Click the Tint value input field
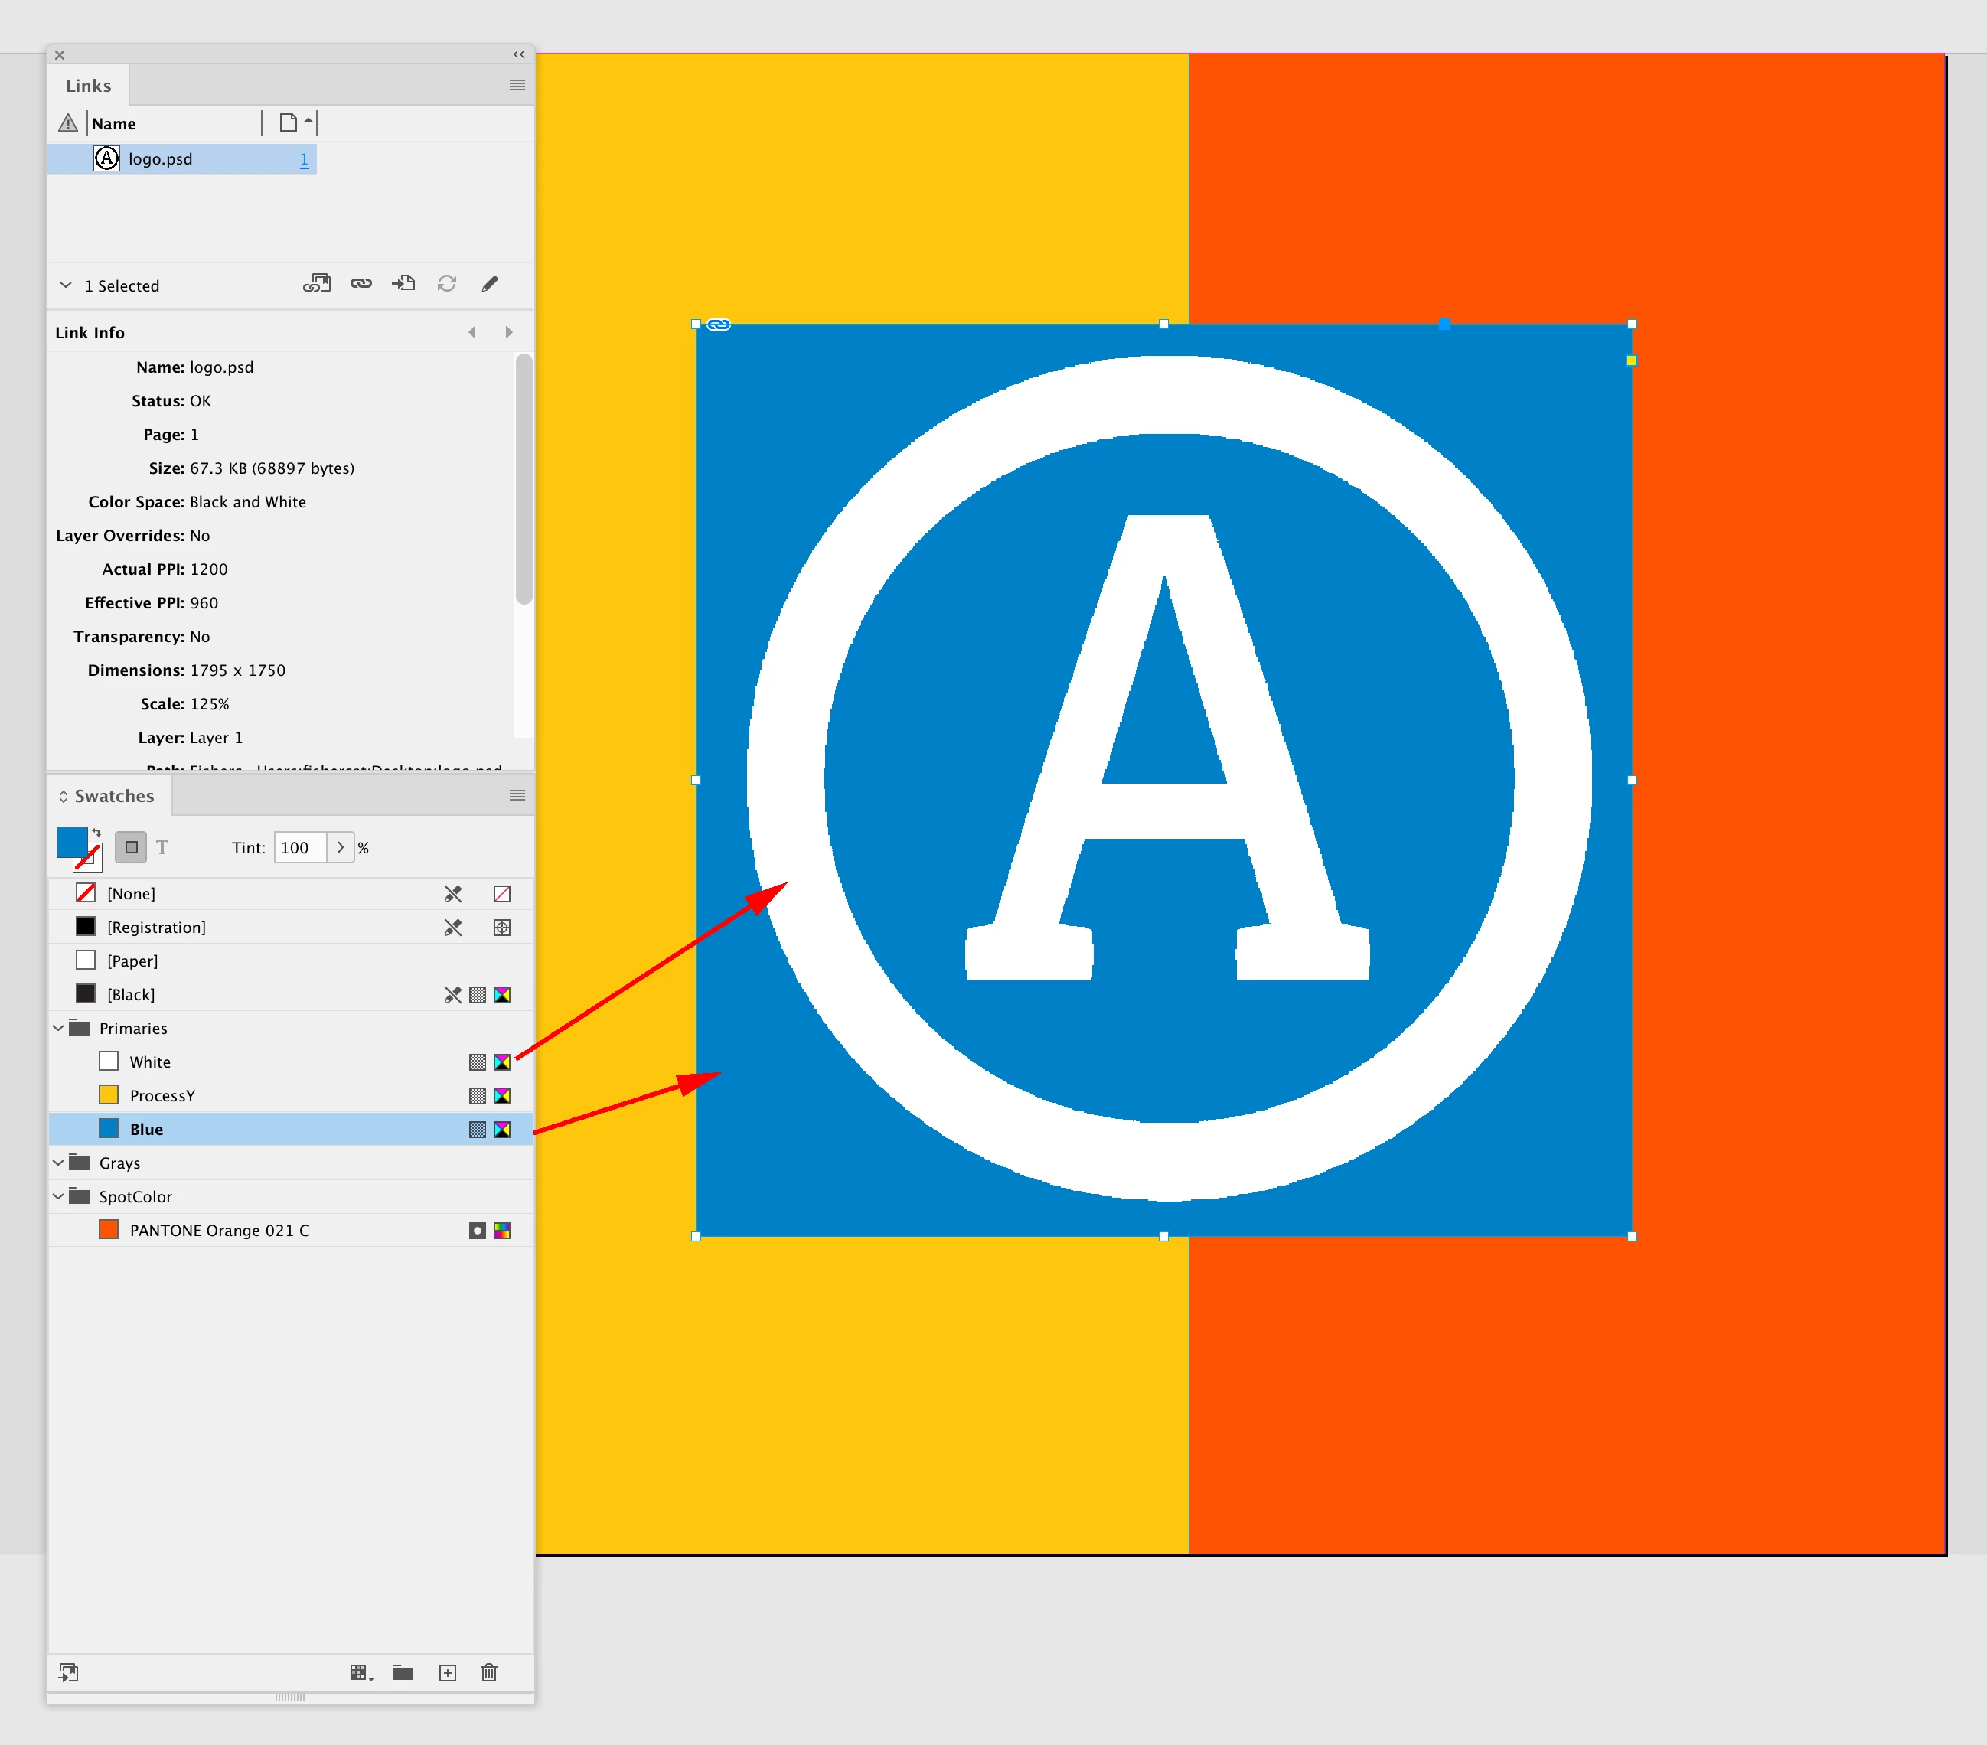Image resolution: width=1987 pixels, height=1745 pixels. pos(299,848)
